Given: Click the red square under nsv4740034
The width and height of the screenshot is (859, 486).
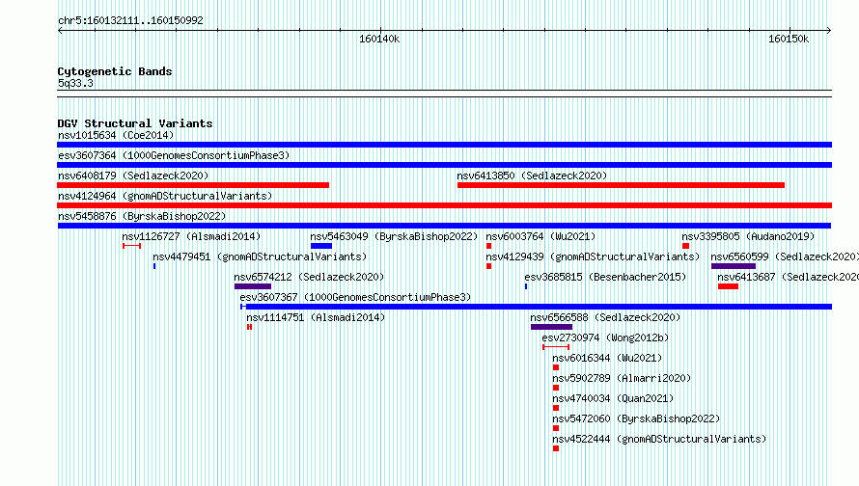Looking at the screenshot, I should [x=556, y=408].
